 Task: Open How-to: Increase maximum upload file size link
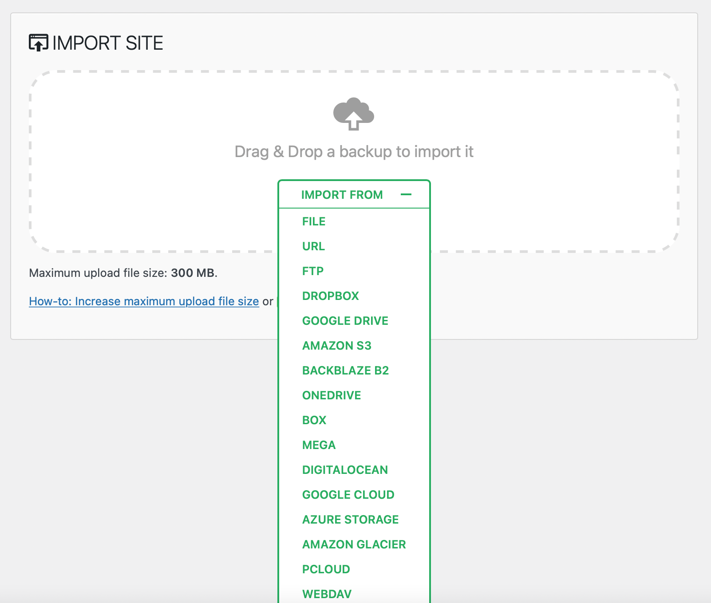pos(144,301)
